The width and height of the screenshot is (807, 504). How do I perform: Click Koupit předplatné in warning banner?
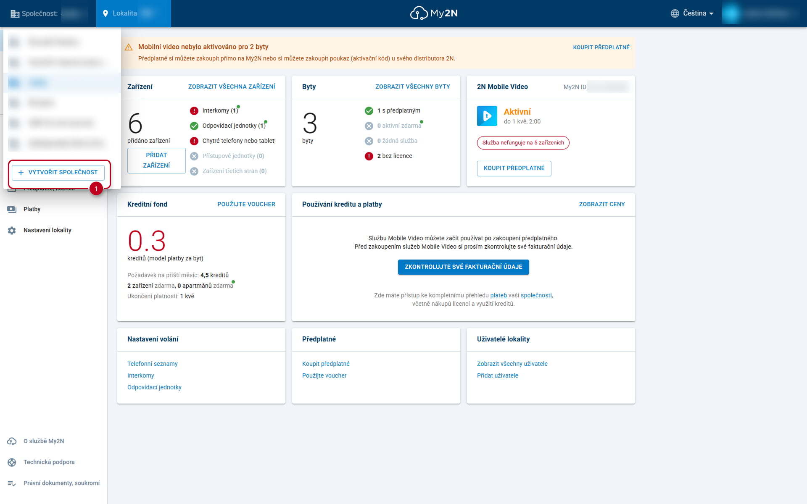601,47
